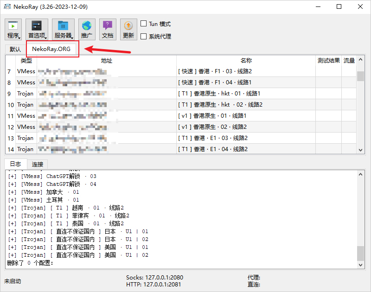Check for updates with the 更新 icon
Viewport: 371px width, 292px height.
pos(128,29)
